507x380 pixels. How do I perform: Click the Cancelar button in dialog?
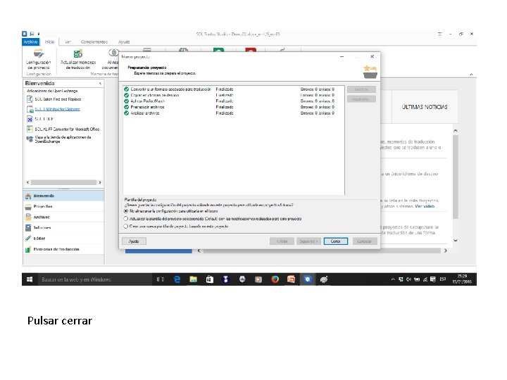[365, 241]
